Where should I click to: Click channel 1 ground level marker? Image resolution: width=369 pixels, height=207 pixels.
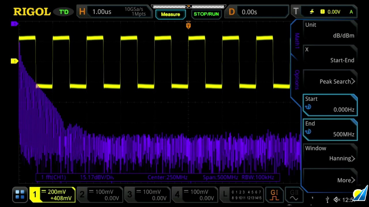(x=14, y=61)
